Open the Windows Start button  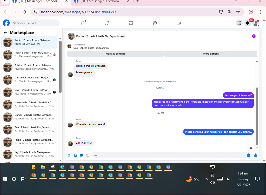point(5,179)
